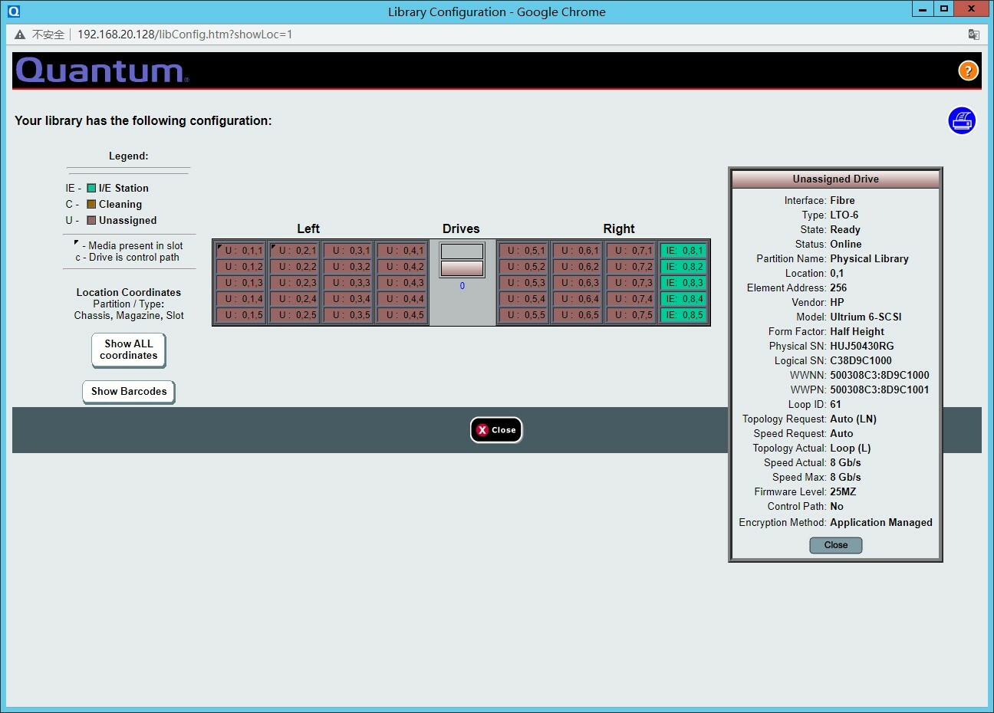Open the help question mark icon
994x713 pixels.
tap(968, 71)
